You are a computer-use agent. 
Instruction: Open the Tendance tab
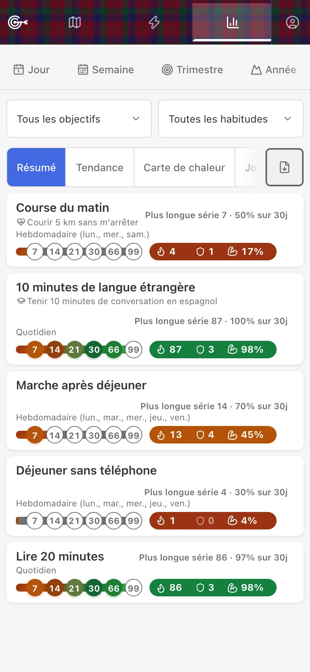[x=100, y=168]
